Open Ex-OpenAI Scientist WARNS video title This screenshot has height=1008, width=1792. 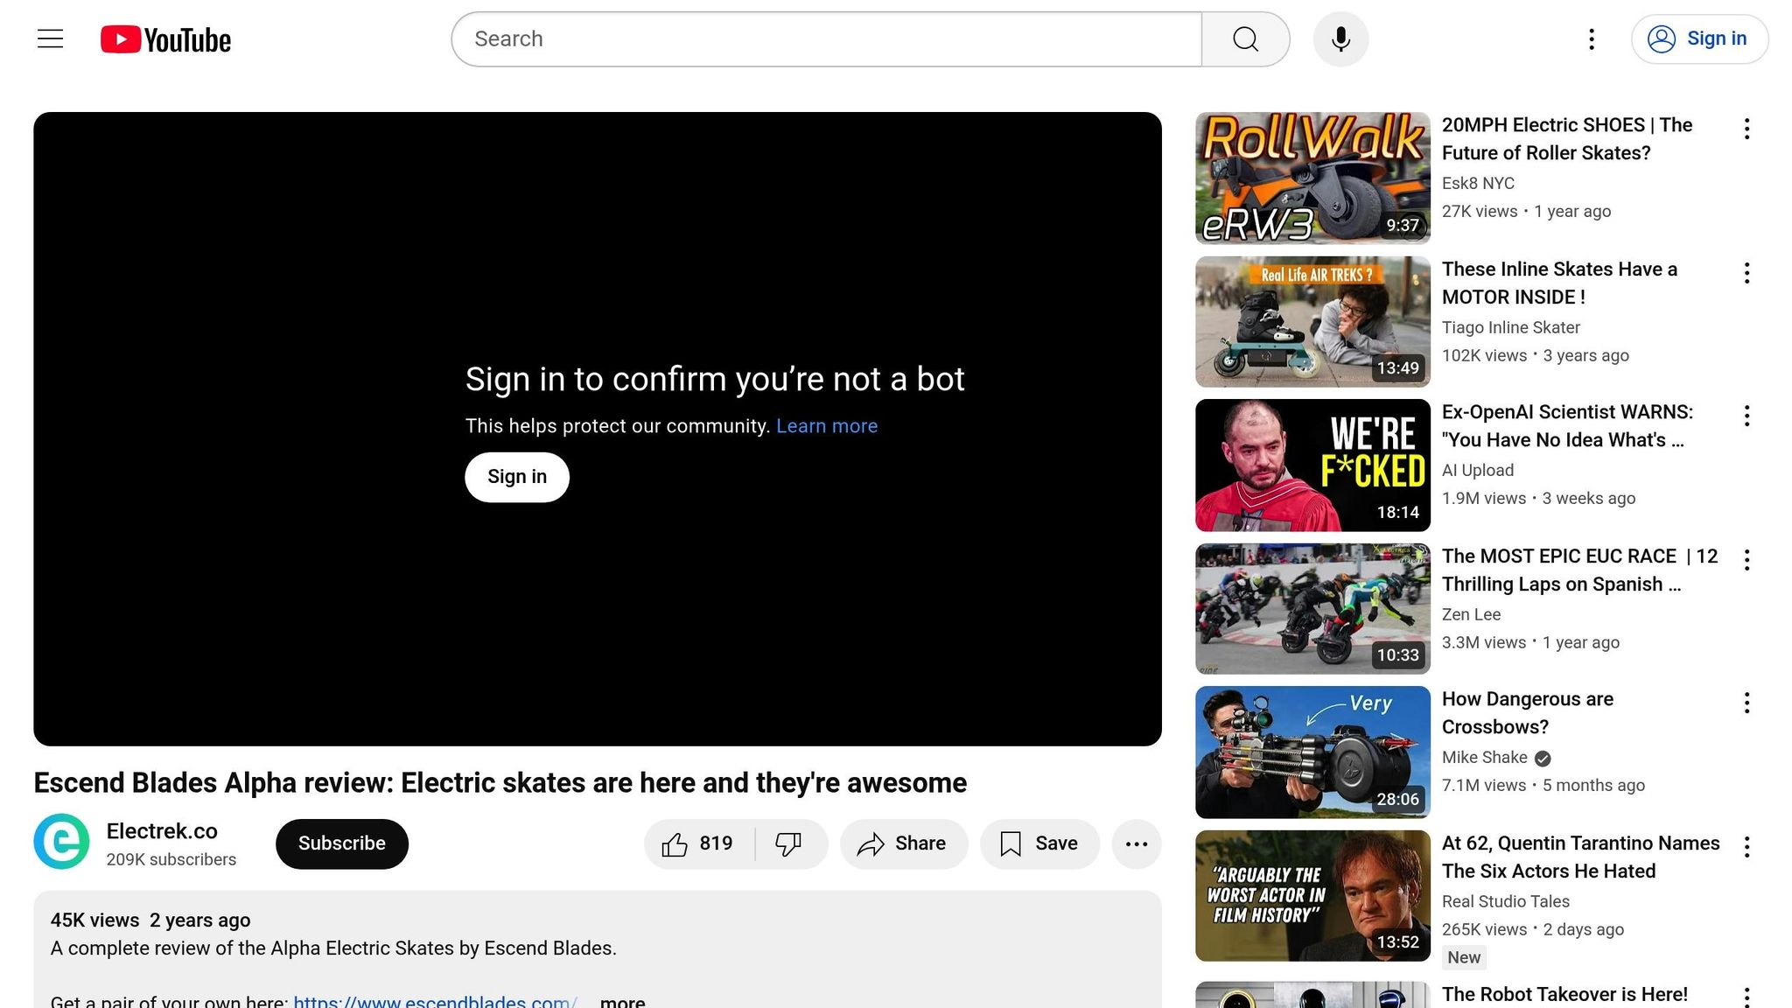pos(1567,426)
